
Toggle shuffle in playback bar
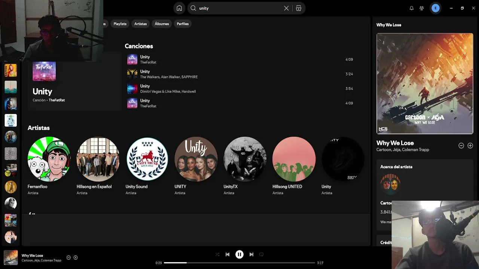pos(217,254)
